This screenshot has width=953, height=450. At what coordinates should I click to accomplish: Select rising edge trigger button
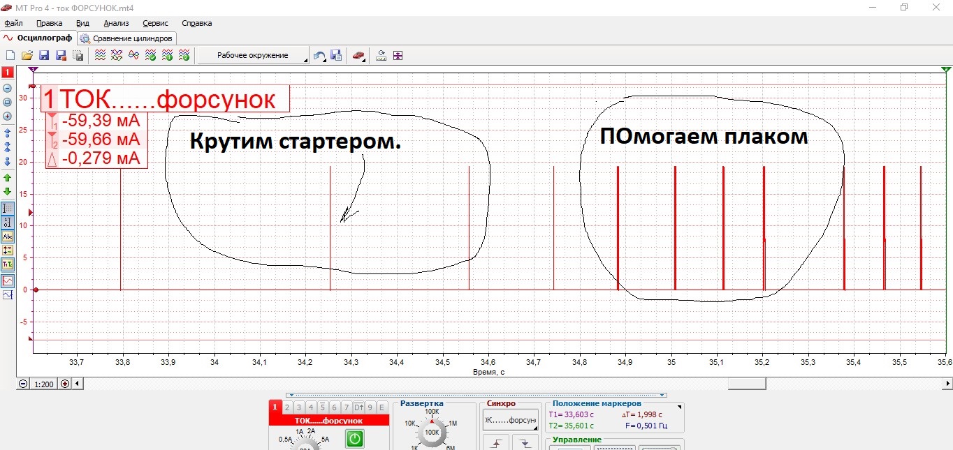(x=497, y=443)
